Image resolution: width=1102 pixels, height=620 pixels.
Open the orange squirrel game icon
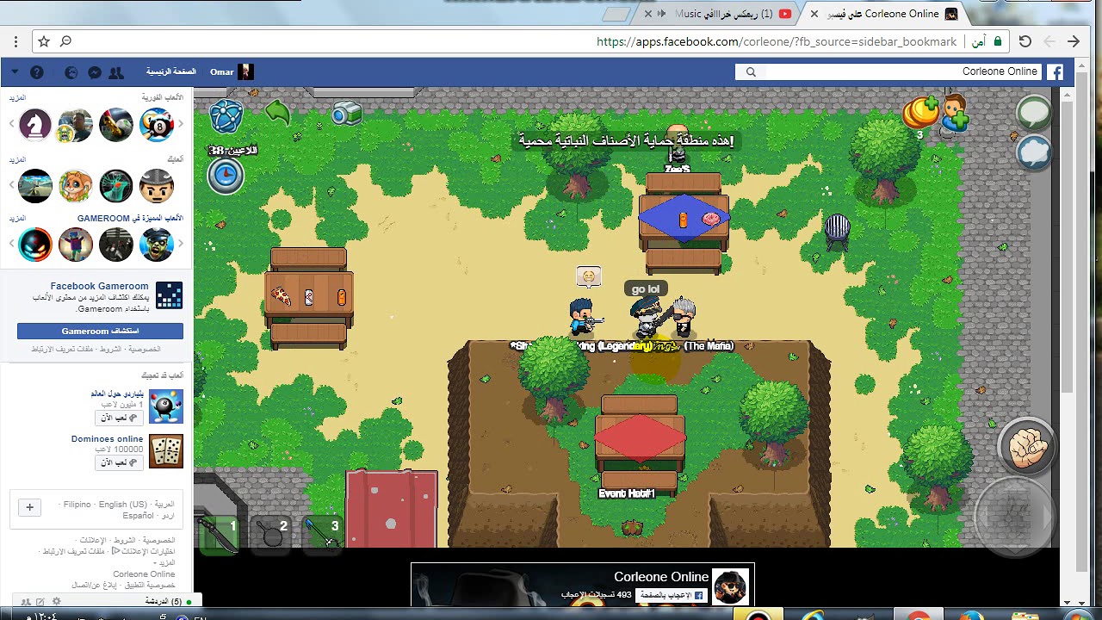coord(76,186)
